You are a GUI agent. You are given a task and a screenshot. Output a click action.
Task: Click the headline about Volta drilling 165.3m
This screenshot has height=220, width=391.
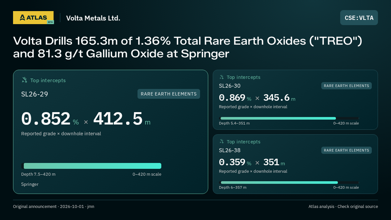[188, 47]
